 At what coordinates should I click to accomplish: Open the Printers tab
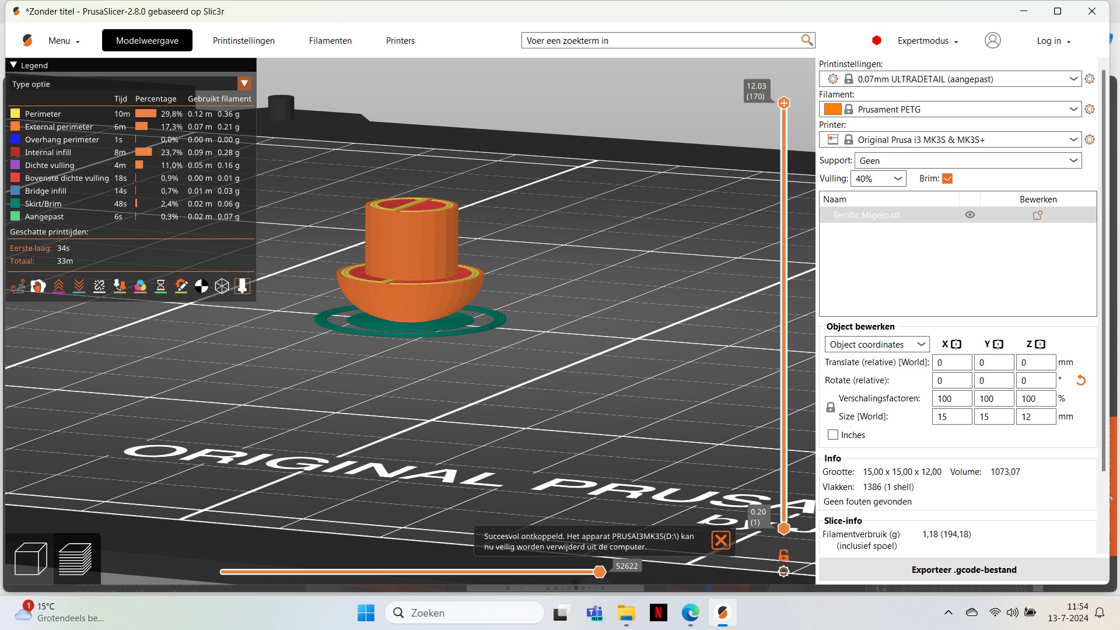[x=400, y=40]
